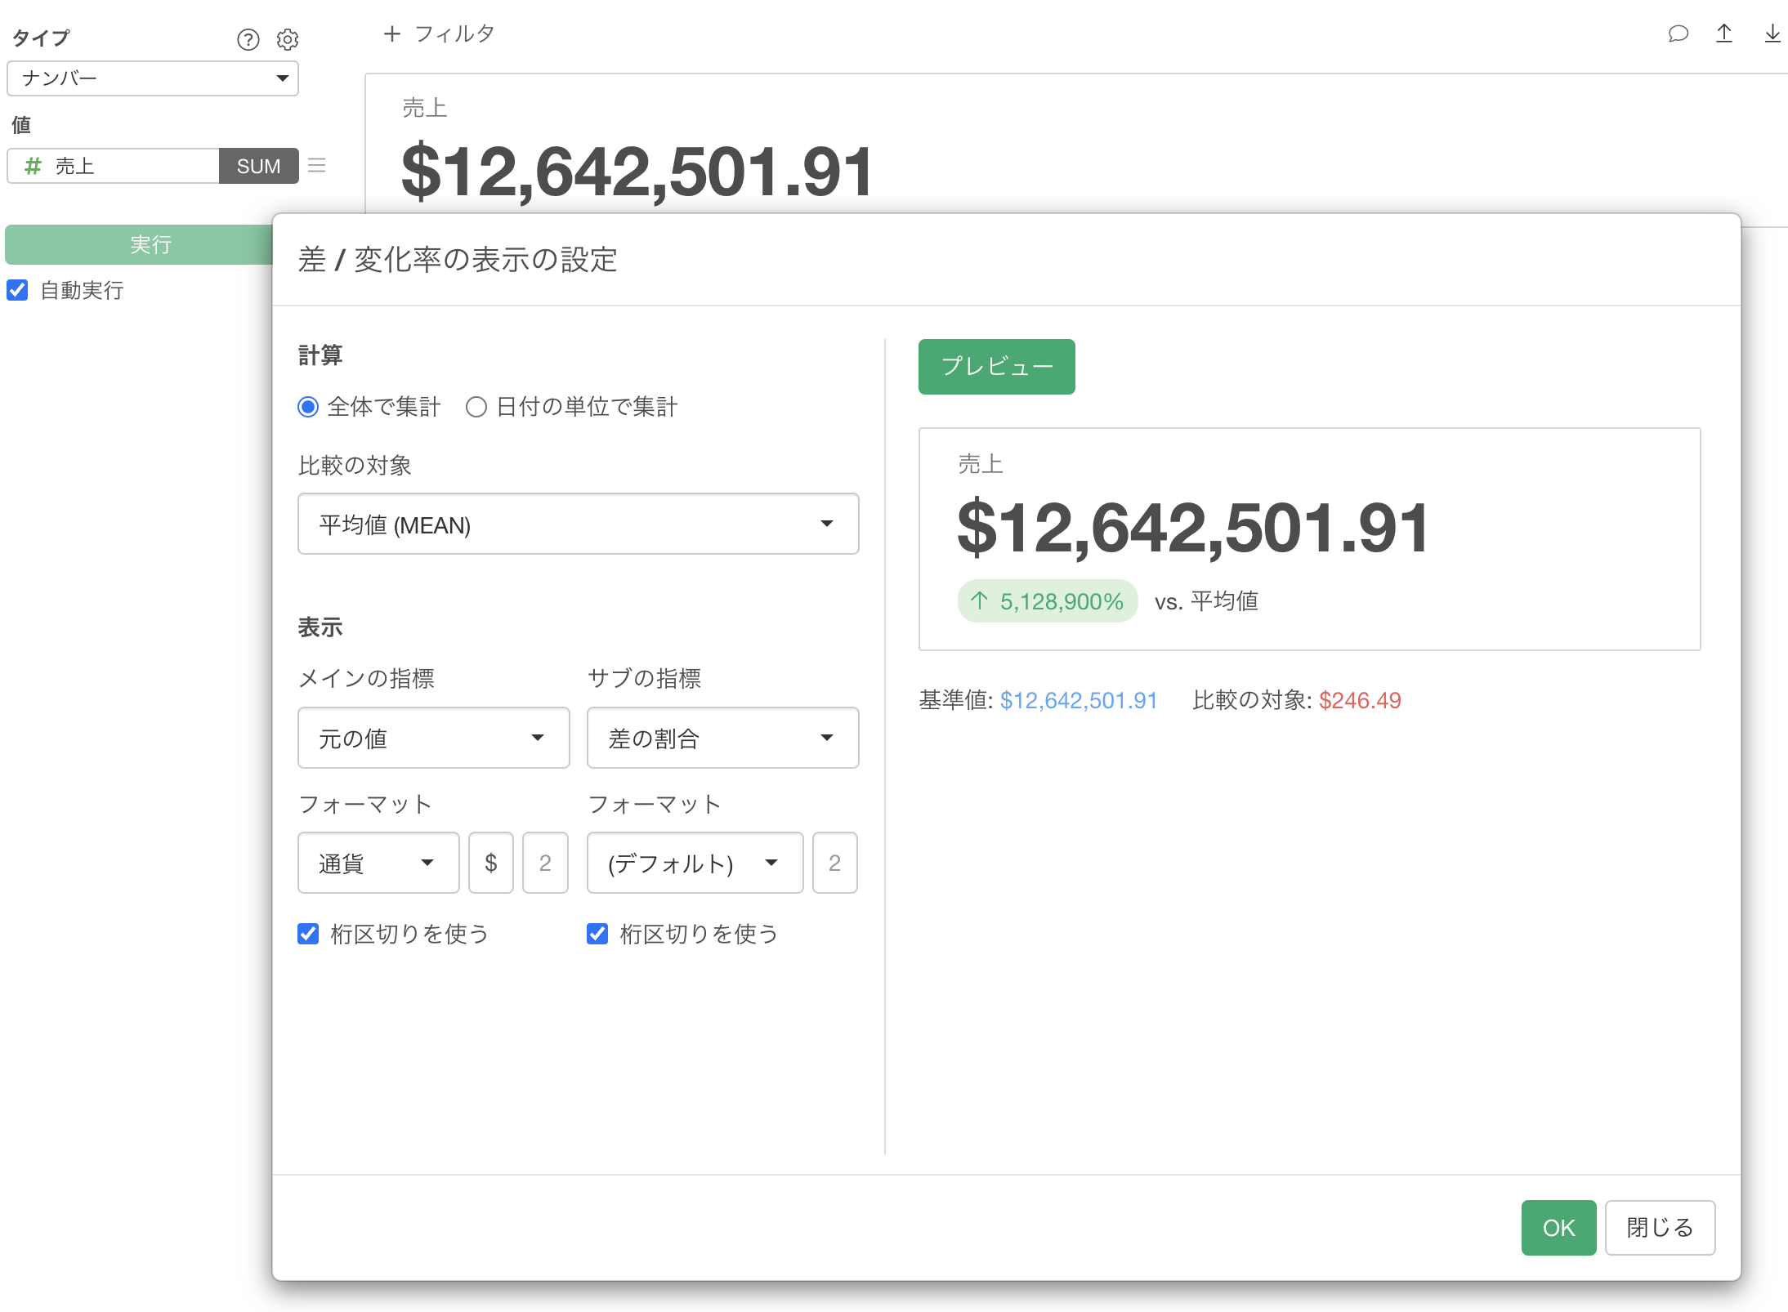
Task: Open タイプ ナンバー dropdown
Action: point(153,78)
